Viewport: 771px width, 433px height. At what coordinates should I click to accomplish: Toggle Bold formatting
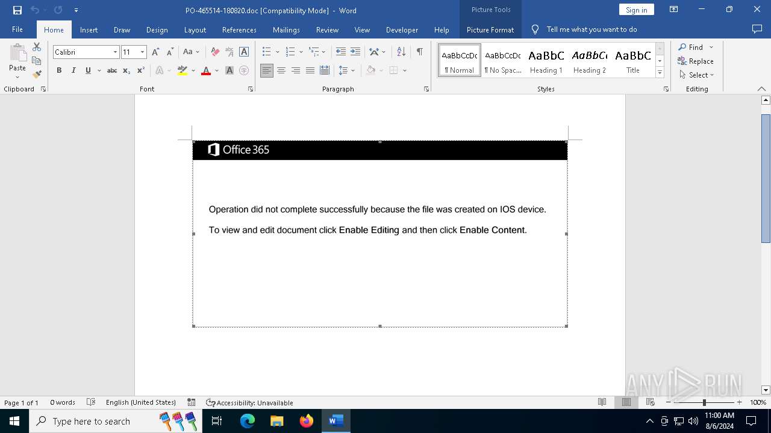point(59,70)
